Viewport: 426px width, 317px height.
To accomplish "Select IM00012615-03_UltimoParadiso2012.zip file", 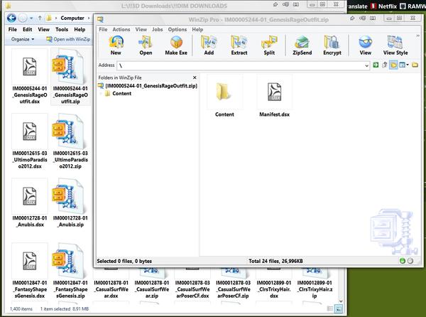I will tap(70, 141).
